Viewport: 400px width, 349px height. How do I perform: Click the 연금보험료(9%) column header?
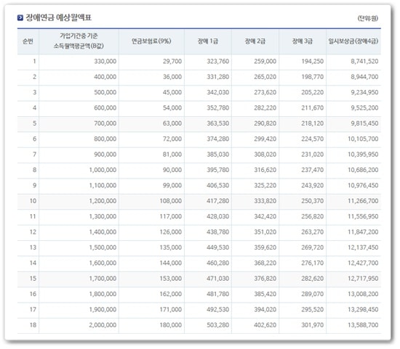coord(151,41)
